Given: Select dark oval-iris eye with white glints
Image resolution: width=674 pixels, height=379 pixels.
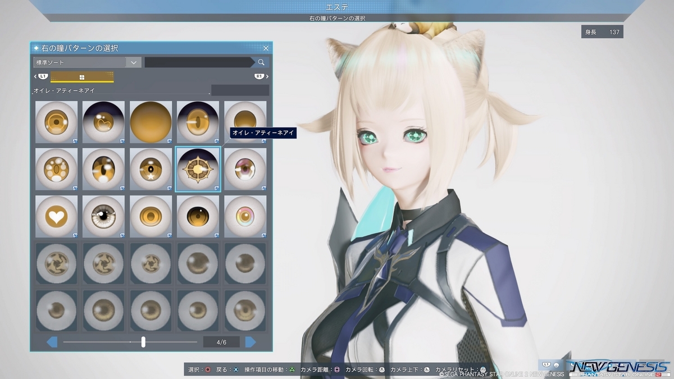Looking at the screenshot, I should point(104,169).
